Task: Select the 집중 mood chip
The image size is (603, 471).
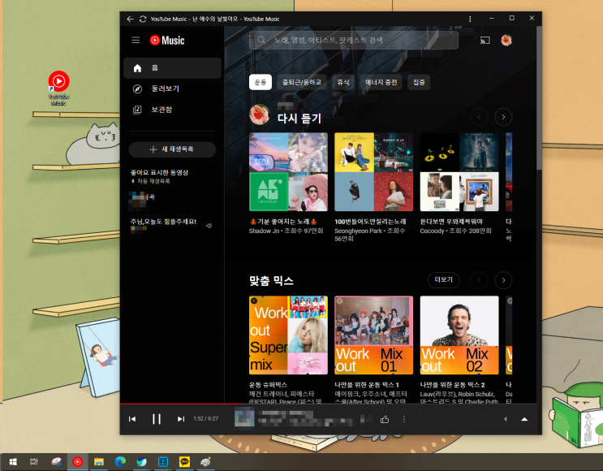Action: click(419, 82)
